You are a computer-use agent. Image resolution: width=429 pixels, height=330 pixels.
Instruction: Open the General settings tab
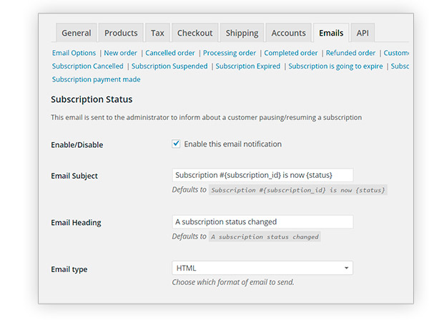pyautogui.click(x=76, y=33)
